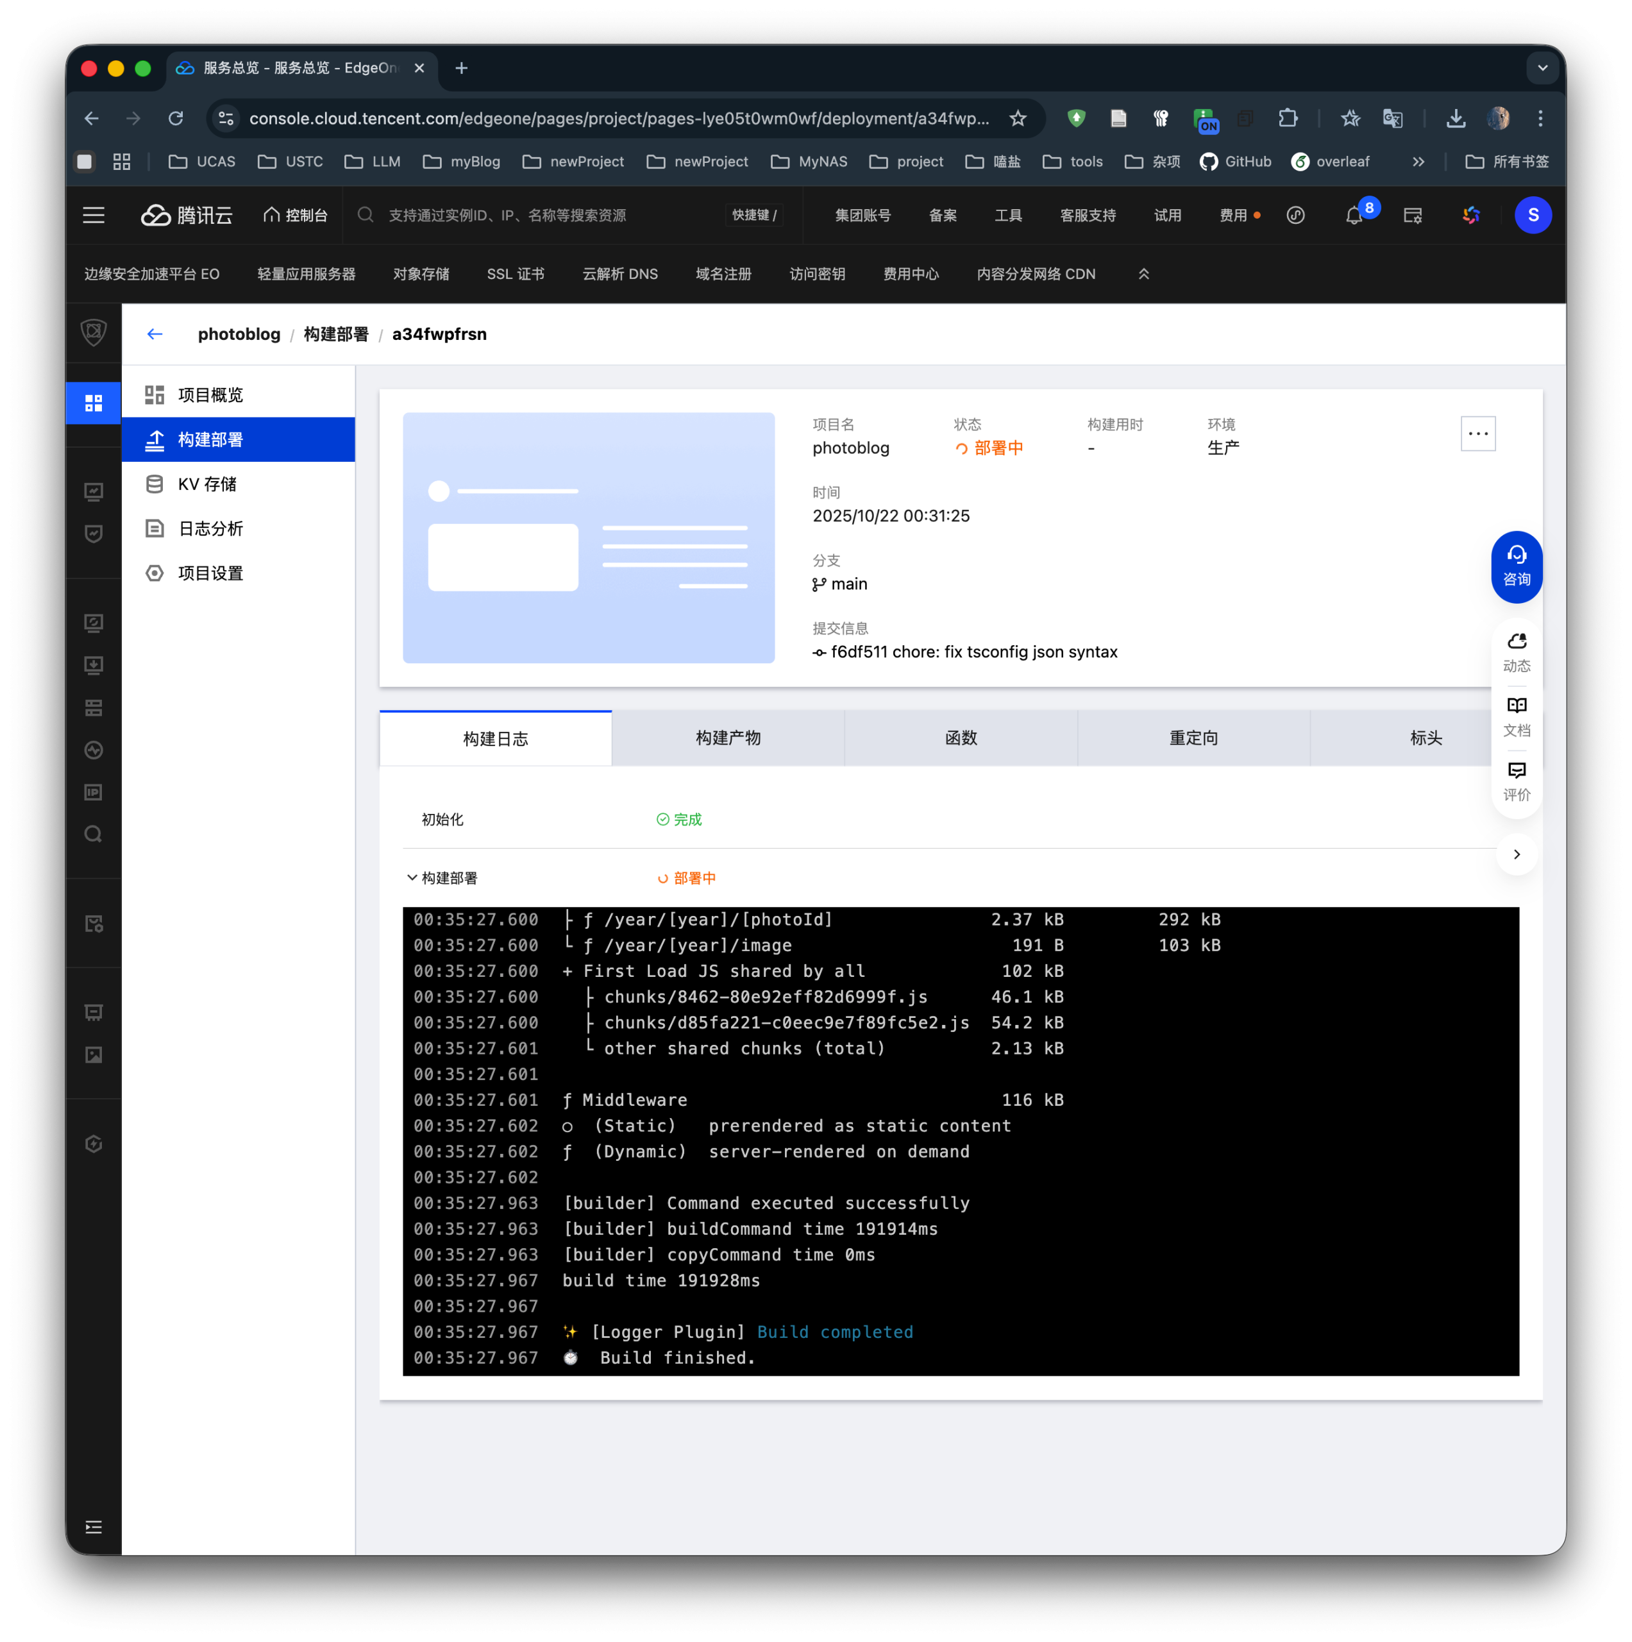Open the 重定向 tab
Image resolution: width=1632 pixels, height=1642 pixels.
pos(1193,738)
